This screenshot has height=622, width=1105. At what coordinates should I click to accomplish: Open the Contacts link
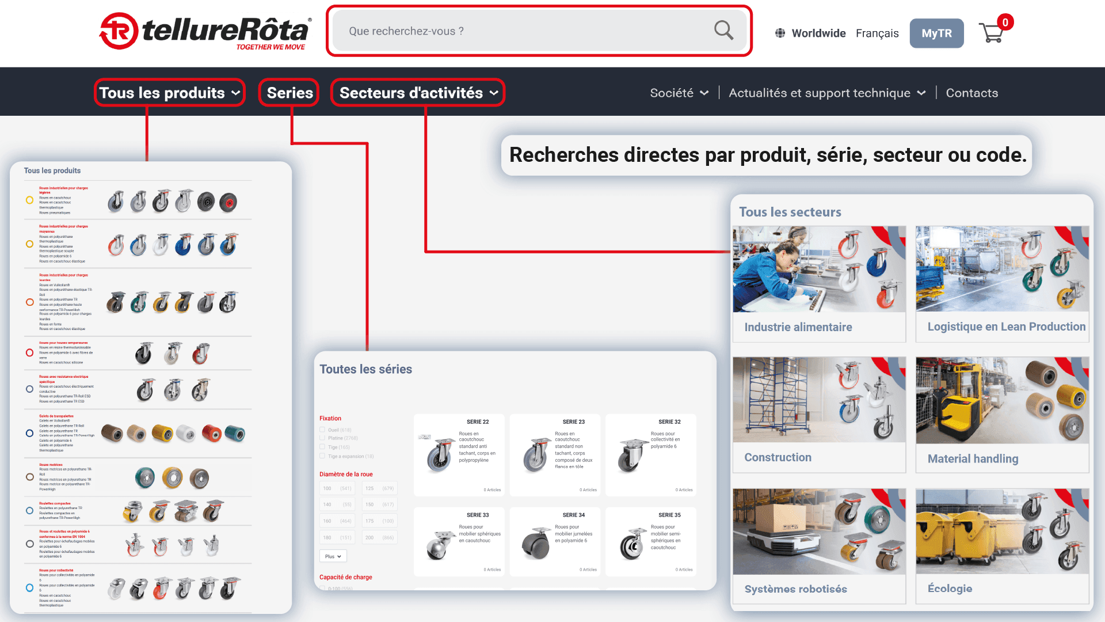971,93
